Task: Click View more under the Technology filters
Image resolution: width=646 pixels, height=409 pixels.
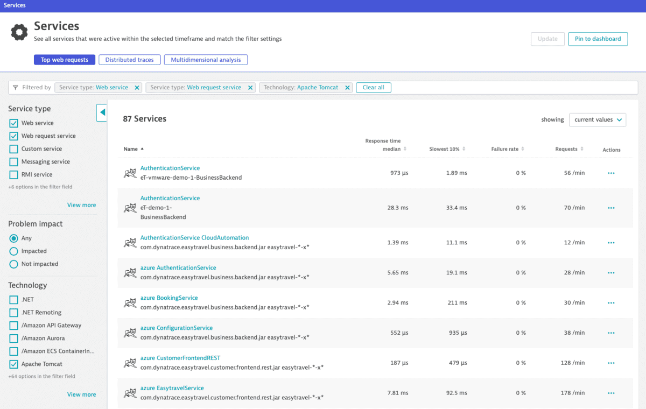Action: (x=81, y=394)
